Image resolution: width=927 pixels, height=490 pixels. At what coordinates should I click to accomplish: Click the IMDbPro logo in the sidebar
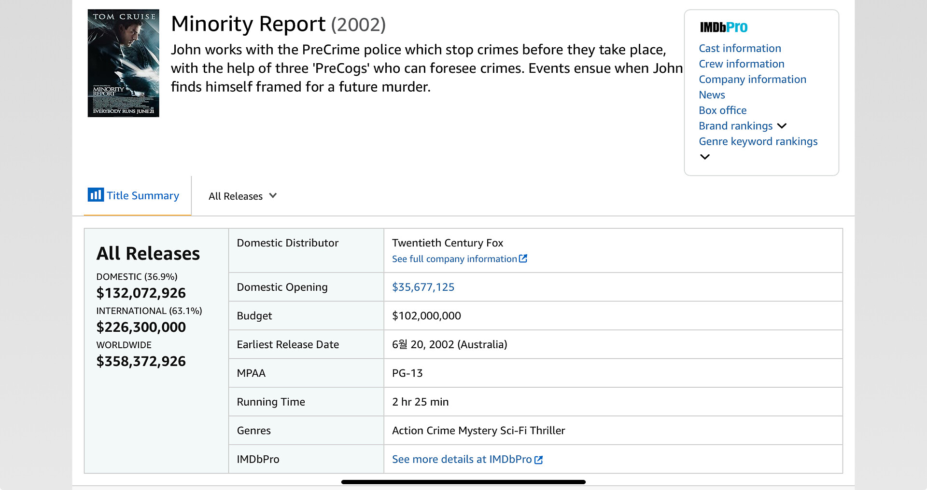(723, 27)
